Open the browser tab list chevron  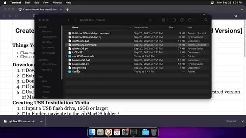(242, 10)
